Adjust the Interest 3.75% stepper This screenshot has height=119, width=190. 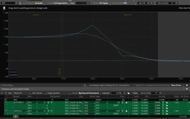click(124, 93)
